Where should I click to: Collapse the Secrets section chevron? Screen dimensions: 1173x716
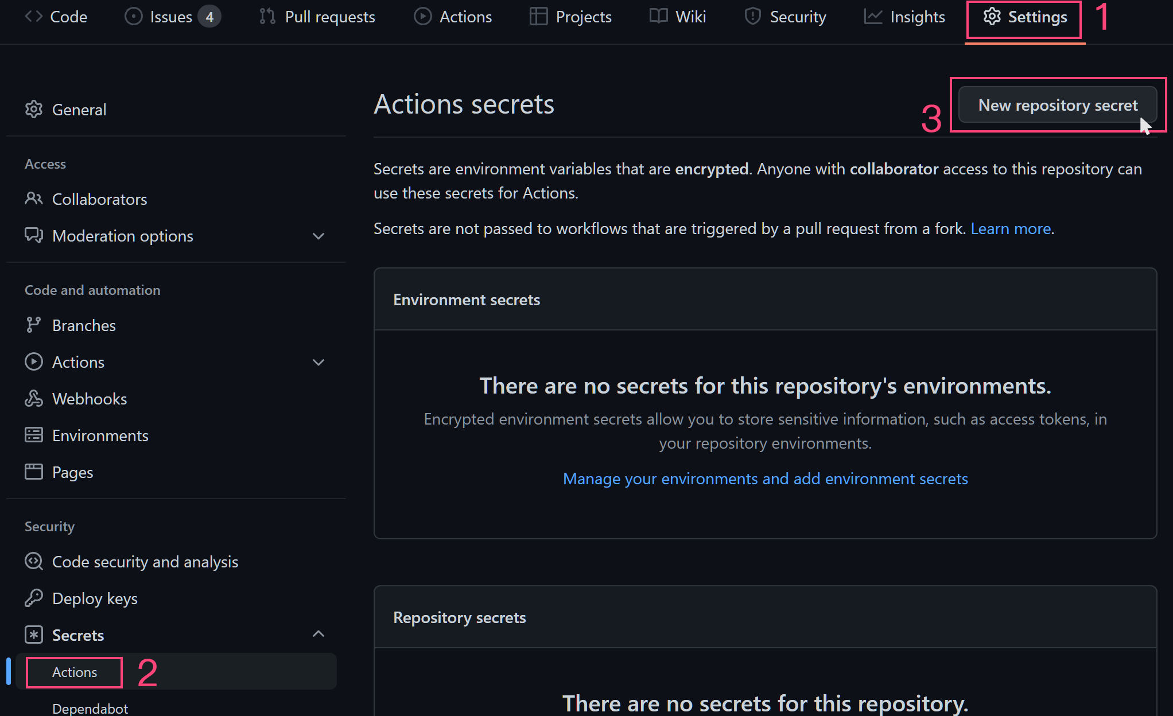(x=319, y=634)
